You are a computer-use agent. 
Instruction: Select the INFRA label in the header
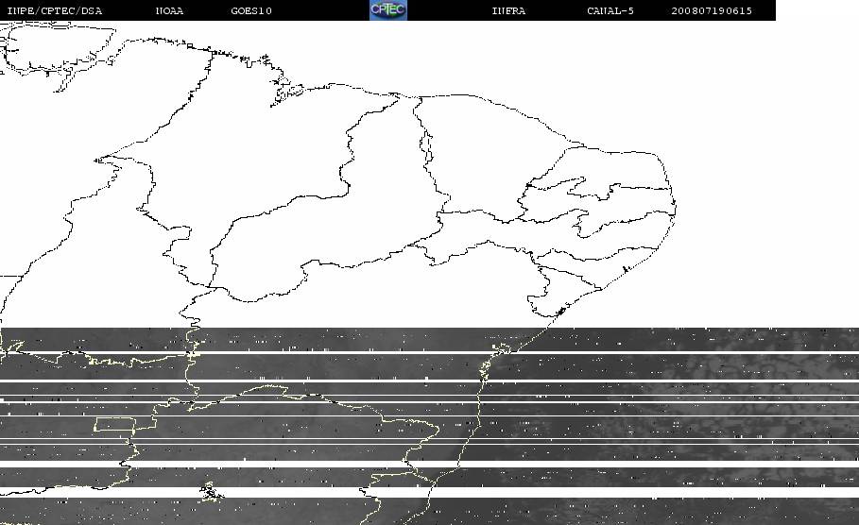coord(508,10)
